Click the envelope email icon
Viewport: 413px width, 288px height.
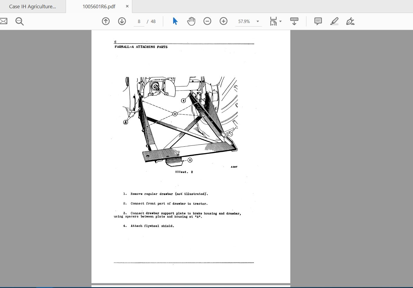tap(3, 21)
